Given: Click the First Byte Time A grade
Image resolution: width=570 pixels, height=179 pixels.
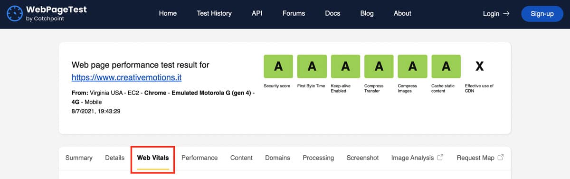Looking at the screenshot, I should (x=312, y=66).
